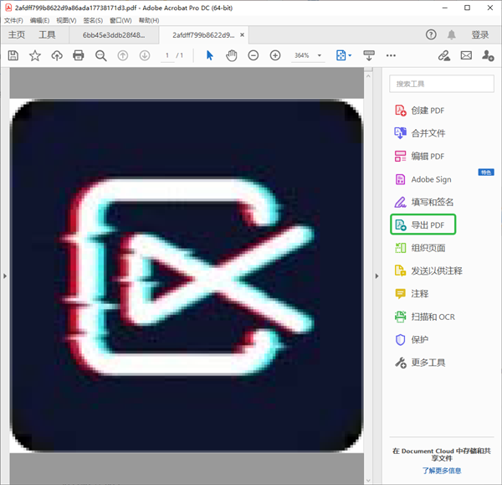
Task: Close the 2afdff799b8622d9 document tab
Action: point(243,34)
